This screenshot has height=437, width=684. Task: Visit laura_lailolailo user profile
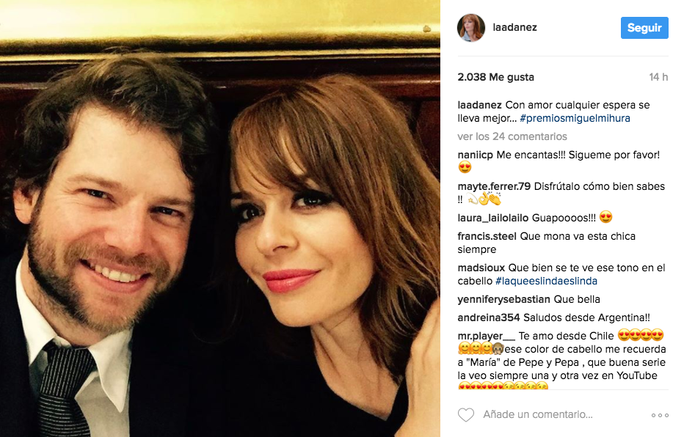pyautogui.click(x=493, y=218)
